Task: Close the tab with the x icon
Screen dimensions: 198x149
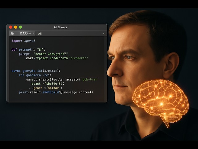Action: point(104,34)
